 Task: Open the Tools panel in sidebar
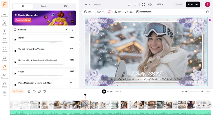pyautogui.click(x=4, y=94)
